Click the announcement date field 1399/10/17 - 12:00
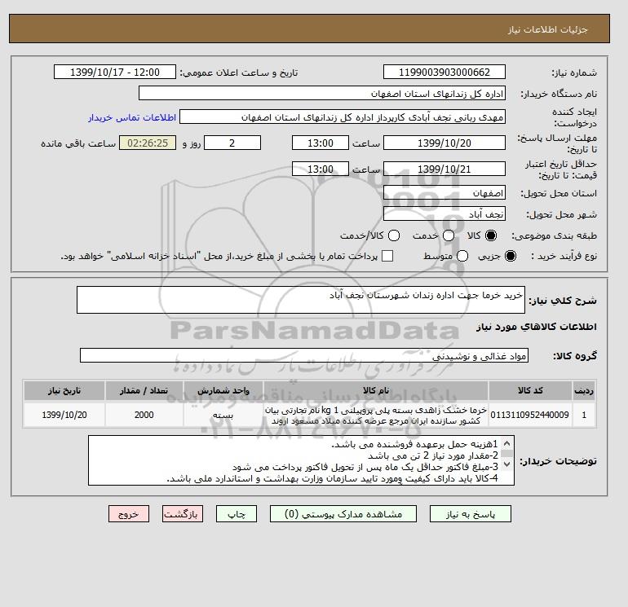This screenshot has height=607, width=628. (x=115, y=72)
